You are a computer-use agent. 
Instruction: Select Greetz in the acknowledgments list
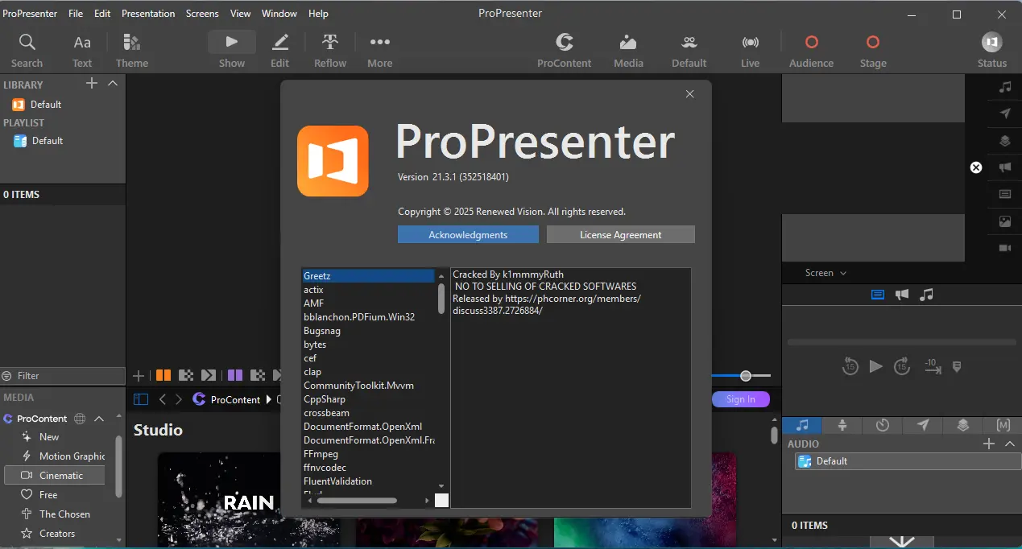369,276
